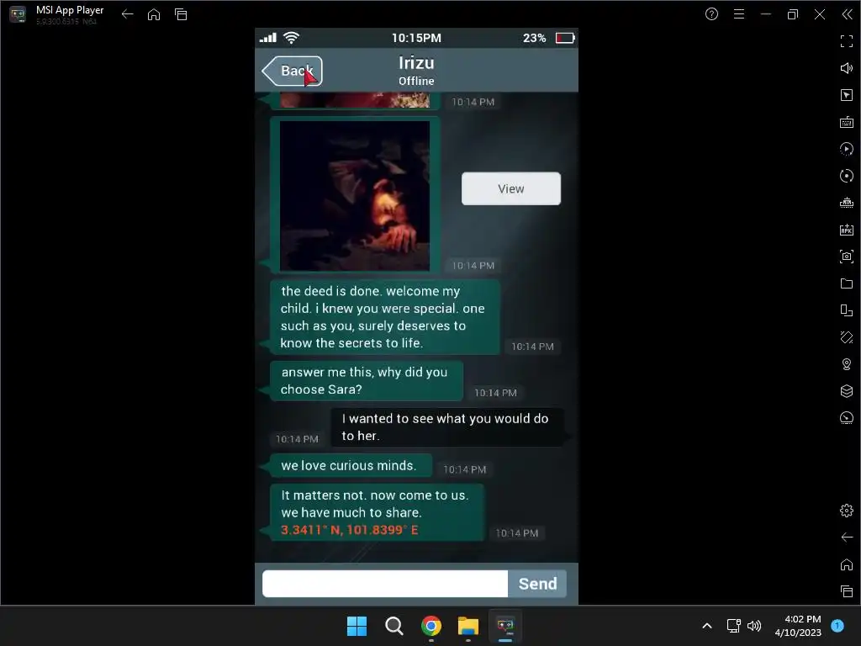Open the Windows Start menu
Image resolution: width=861 pixels, height=646 pixels.
357,626
